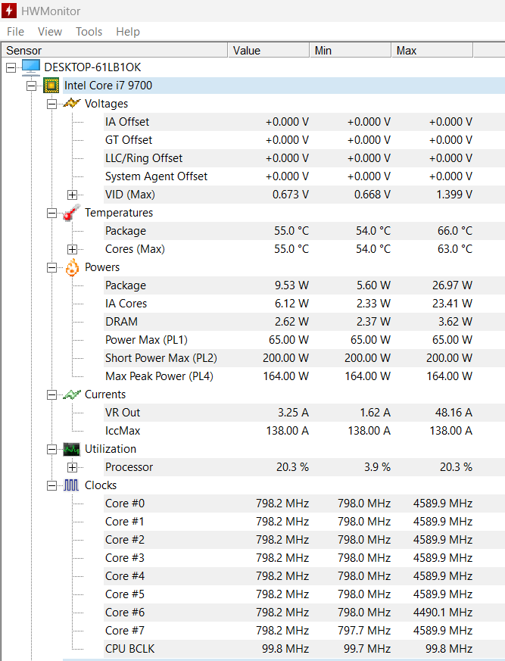Select the Voltages group label
The image size is (505, 661).
pos(106,104)
